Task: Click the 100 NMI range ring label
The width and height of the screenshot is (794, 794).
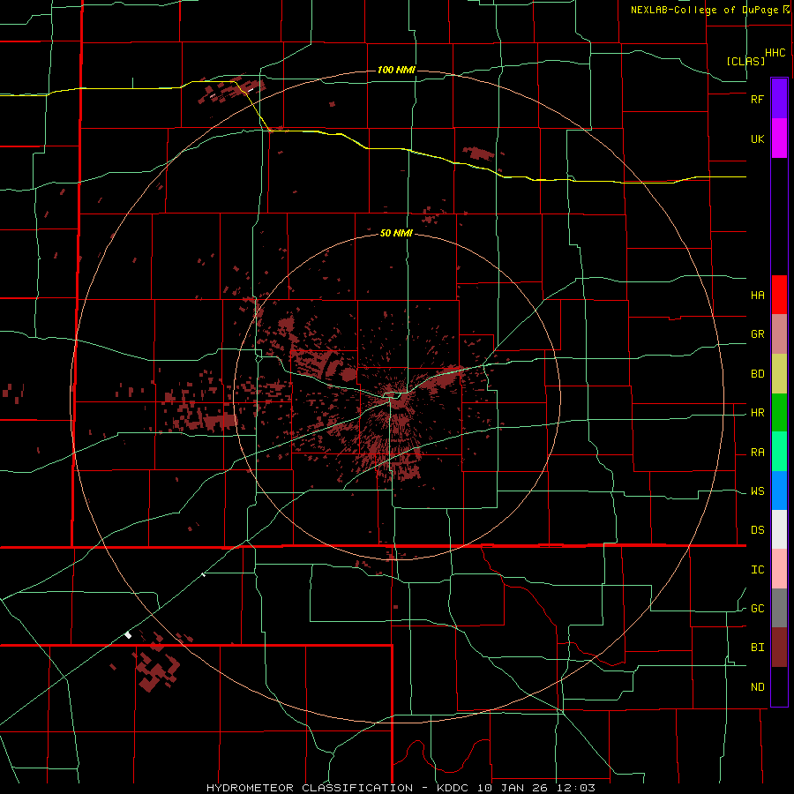Action: 396,70
